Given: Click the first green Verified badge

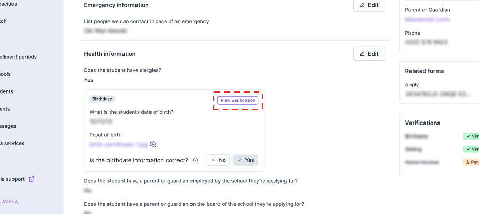Looking at the screenshot, I should click(x=471, y=136).
